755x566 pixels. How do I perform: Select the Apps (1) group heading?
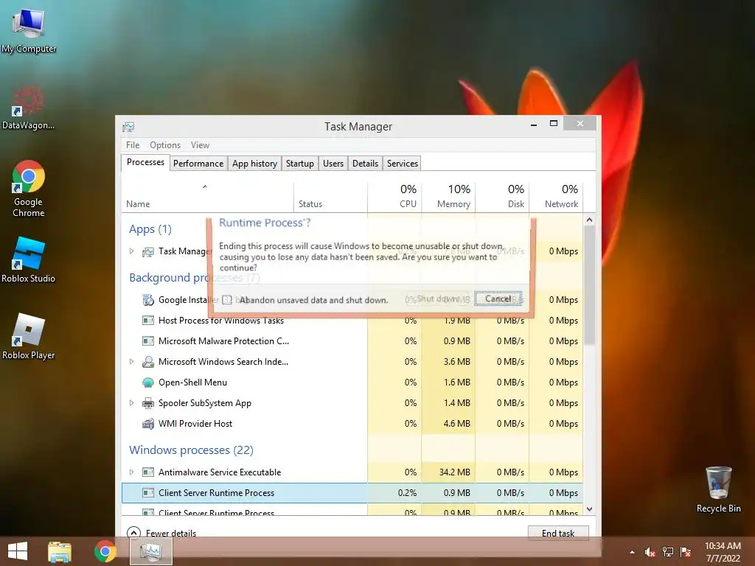[150, 229]
